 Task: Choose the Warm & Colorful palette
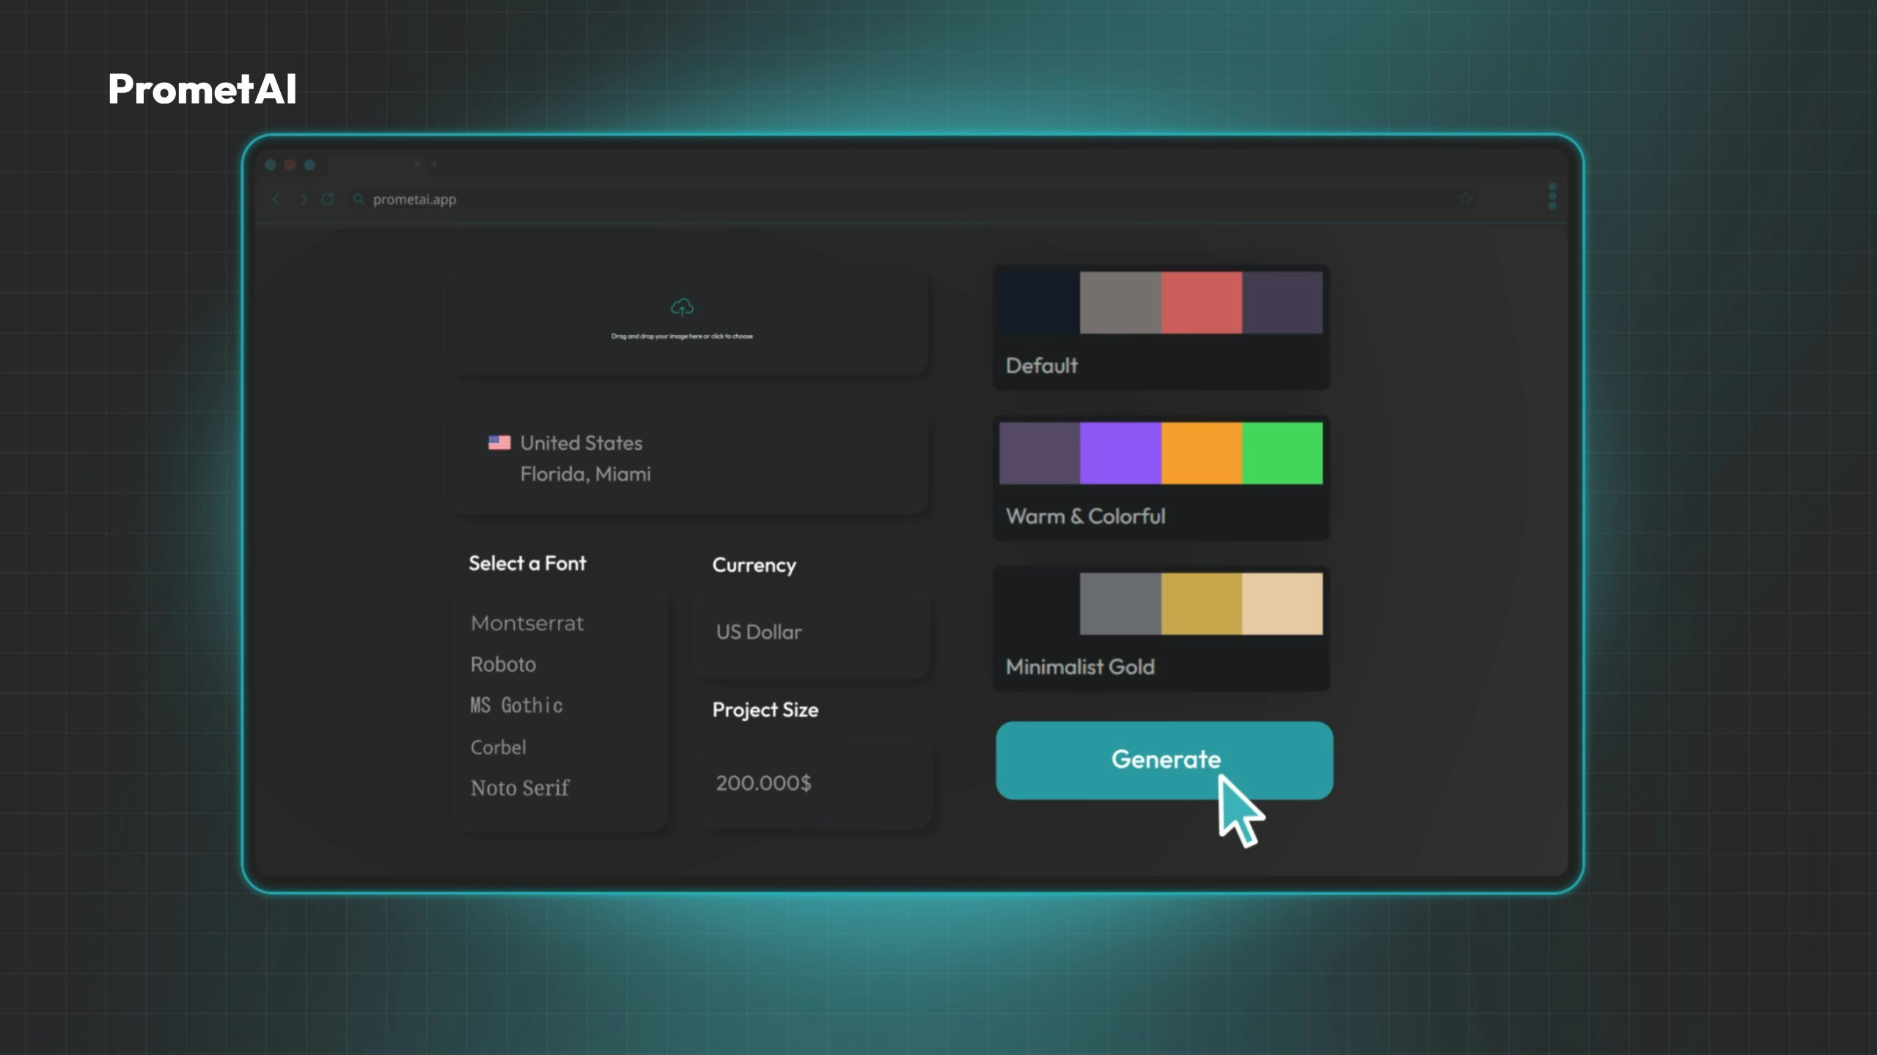1161,478
